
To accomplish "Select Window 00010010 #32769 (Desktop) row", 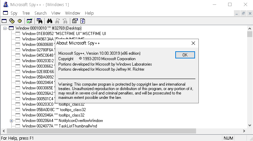I will click(x=48, y=28).
